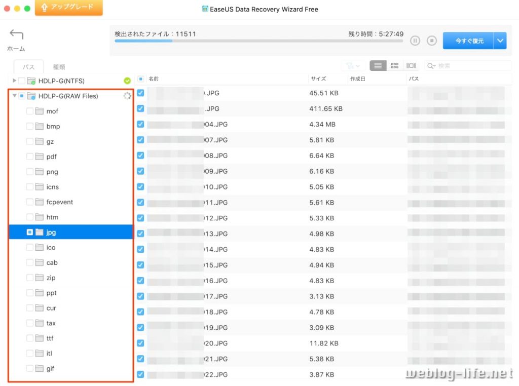This screenshot has height=386, width=519.
Task: Uncheck the 04.JPG file checkbox
Action: [141, 124]
